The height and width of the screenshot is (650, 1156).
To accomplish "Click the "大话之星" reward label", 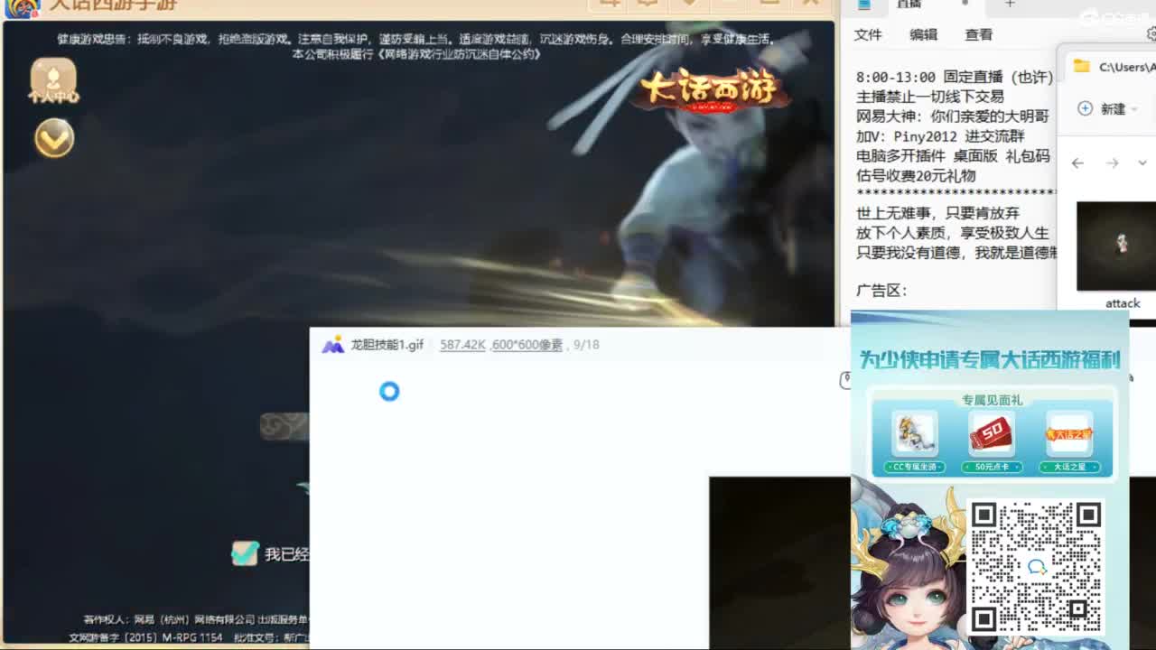I will click(1069, 467).
